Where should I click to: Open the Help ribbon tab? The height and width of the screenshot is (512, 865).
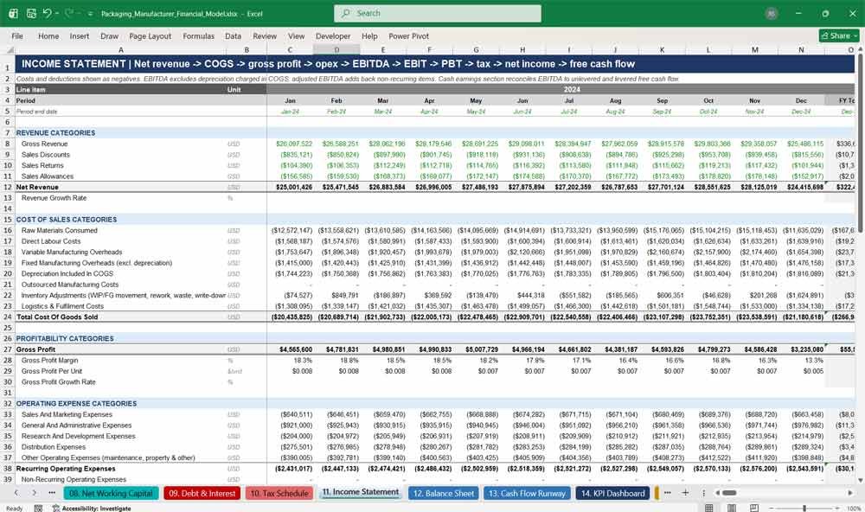[x=369, y=35]
